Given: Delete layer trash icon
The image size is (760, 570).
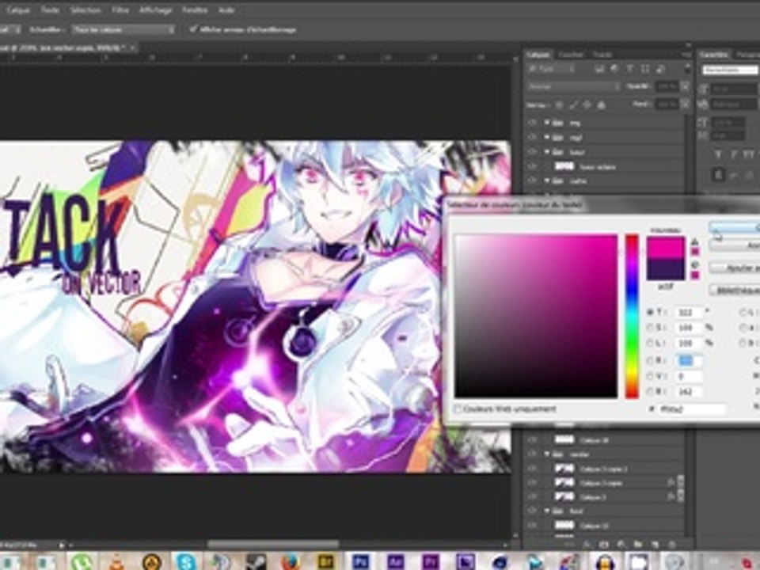Looking at the screenshot, I should (x=672, y=545).
